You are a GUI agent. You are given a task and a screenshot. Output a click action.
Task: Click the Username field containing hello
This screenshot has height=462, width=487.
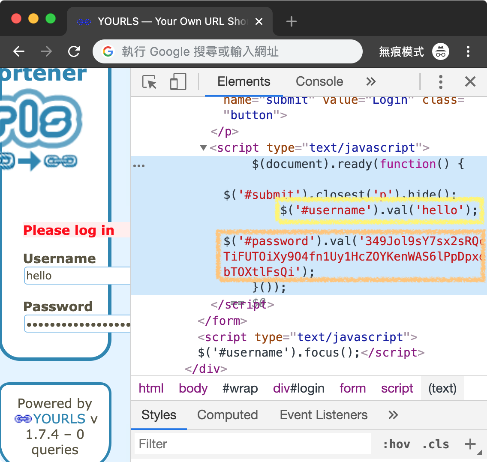[77, 276]
